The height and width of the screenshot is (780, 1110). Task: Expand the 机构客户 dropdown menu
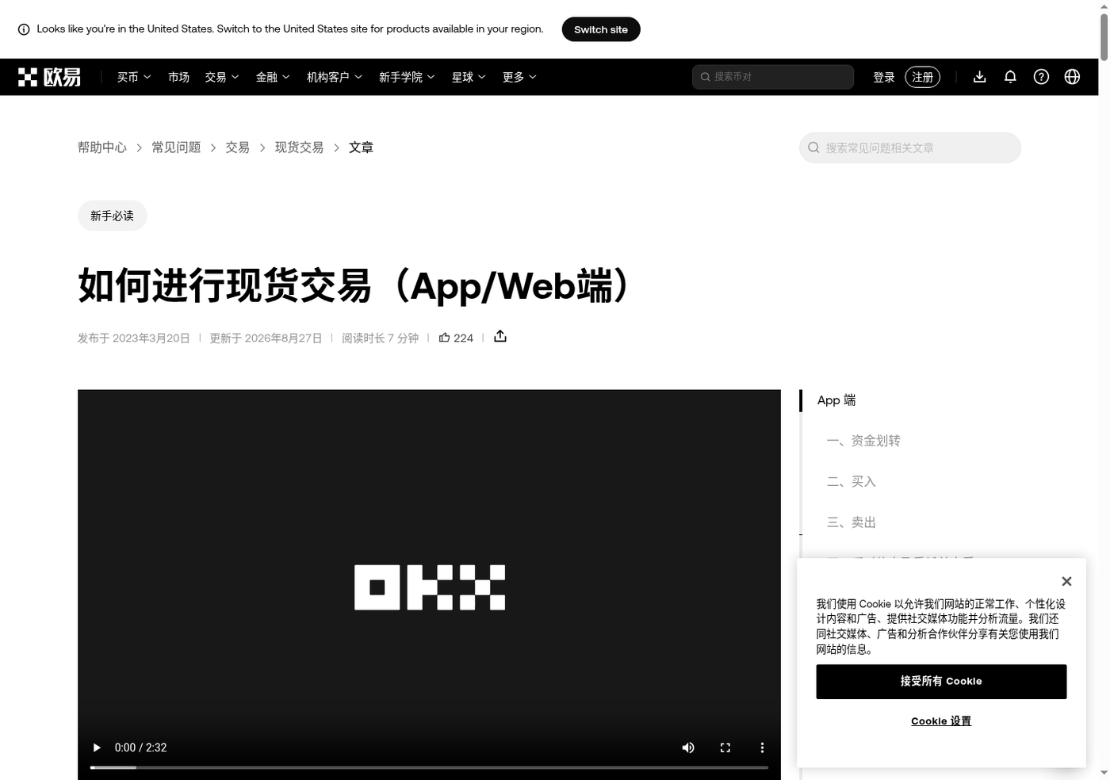tap(335, 77)
